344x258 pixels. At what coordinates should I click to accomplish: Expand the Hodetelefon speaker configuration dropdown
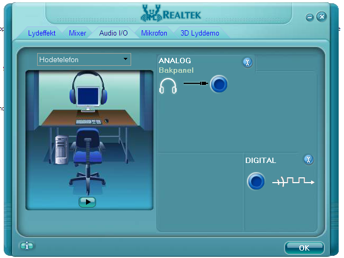coord(84,59)
